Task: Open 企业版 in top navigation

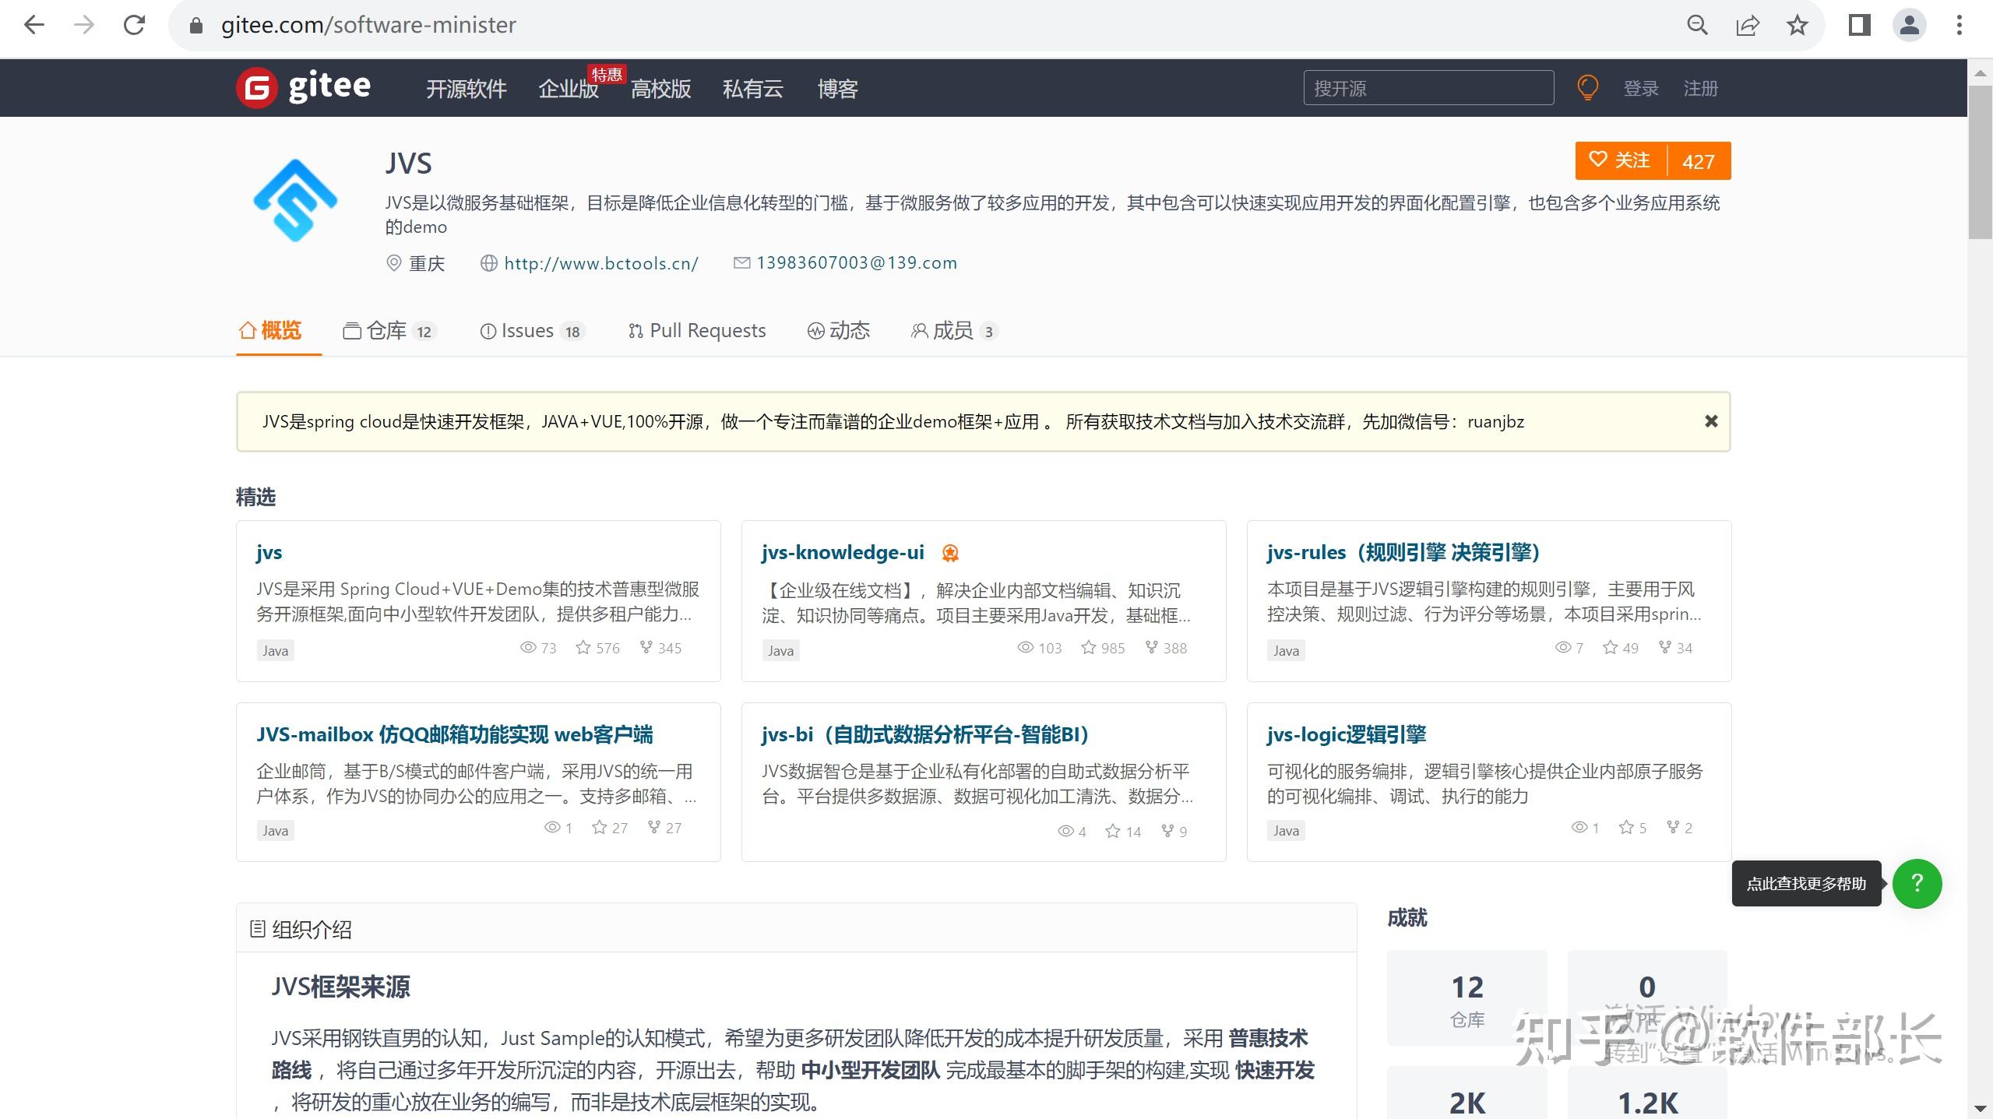Action: tap(569, 89)
